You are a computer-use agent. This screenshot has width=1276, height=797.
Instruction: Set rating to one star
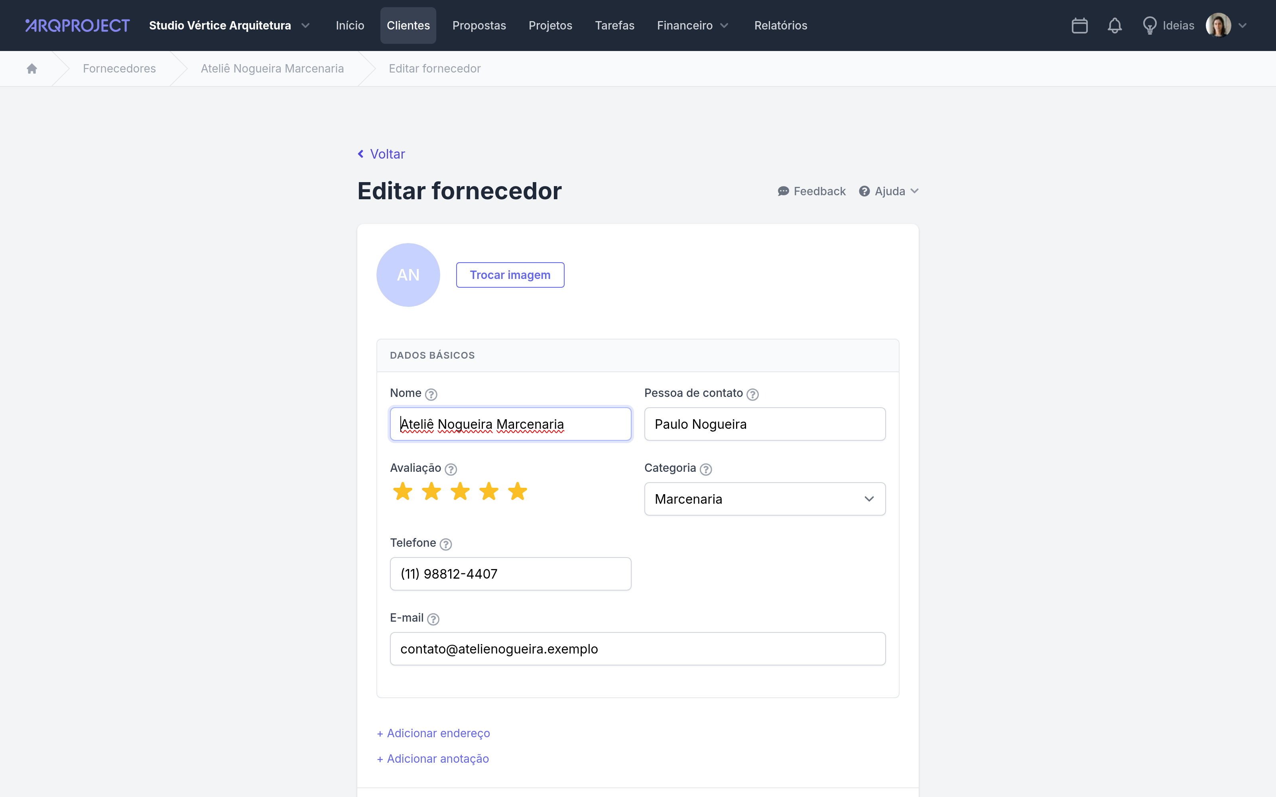pos(402,491)
